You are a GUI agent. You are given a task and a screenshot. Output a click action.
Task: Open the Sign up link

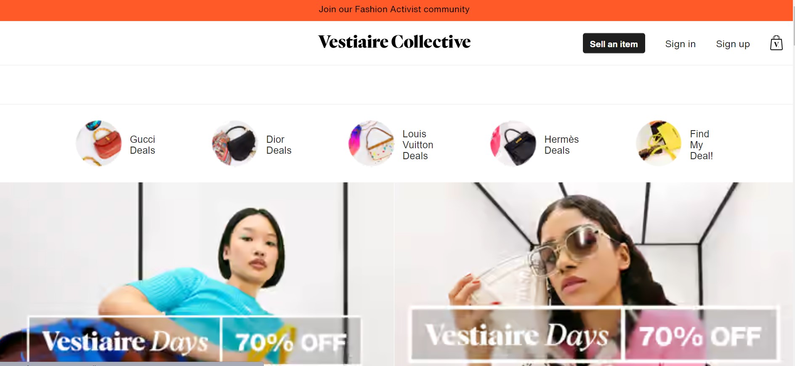click(733, 44)
